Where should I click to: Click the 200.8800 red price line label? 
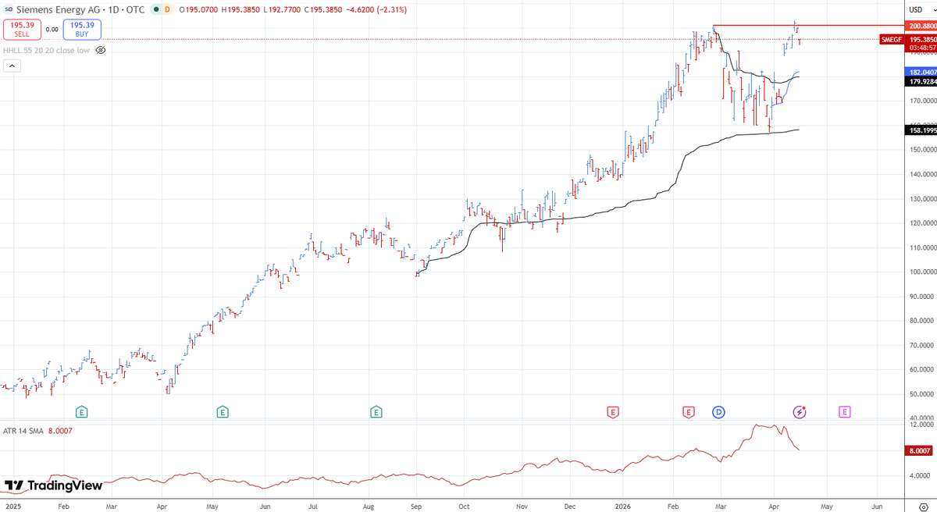(x=921, y=26)
